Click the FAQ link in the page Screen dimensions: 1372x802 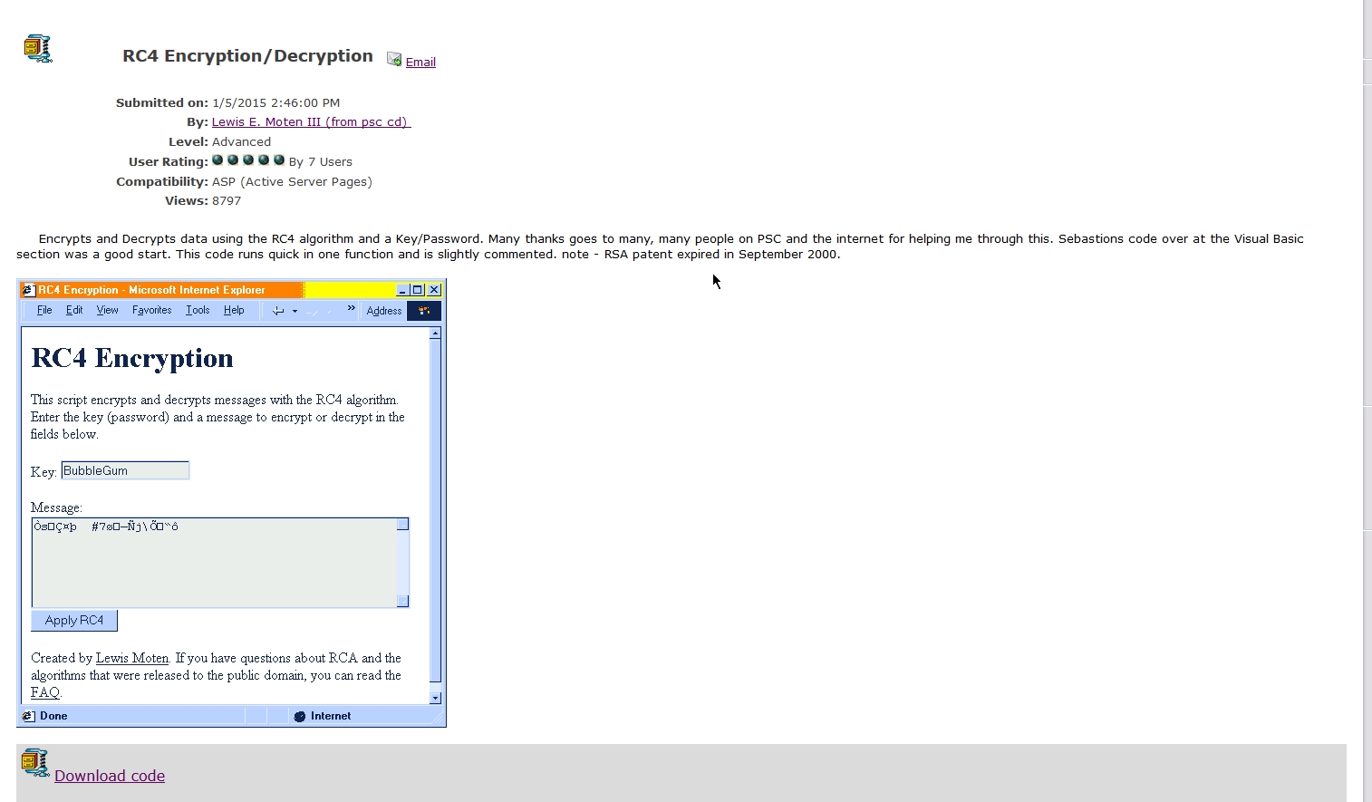(44, 691)
